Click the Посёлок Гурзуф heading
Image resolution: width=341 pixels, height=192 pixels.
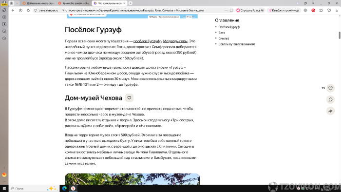[x=93, y=30]
